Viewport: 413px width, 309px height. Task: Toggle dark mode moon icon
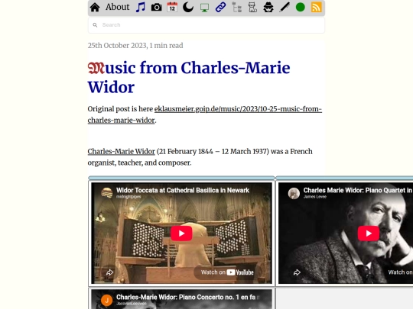pos(188,7)
